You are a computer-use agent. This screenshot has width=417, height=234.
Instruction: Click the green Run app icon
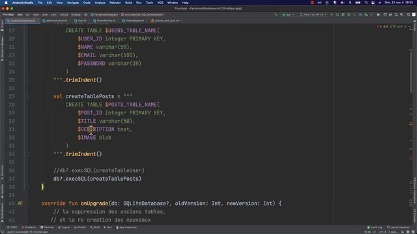[332, 14]
